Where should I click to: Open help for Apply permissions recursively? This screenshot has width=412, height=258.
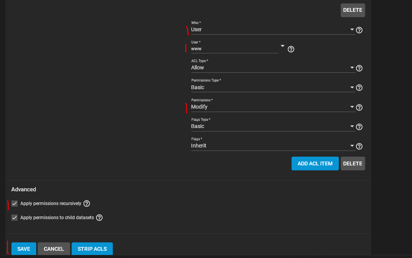point(87,204)
